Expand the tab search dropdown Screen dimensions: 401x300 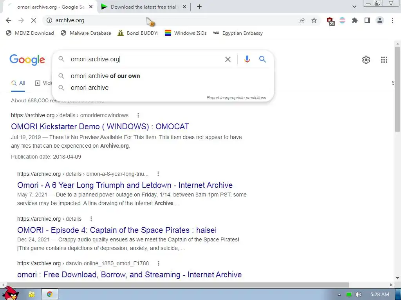click(354, 7)
